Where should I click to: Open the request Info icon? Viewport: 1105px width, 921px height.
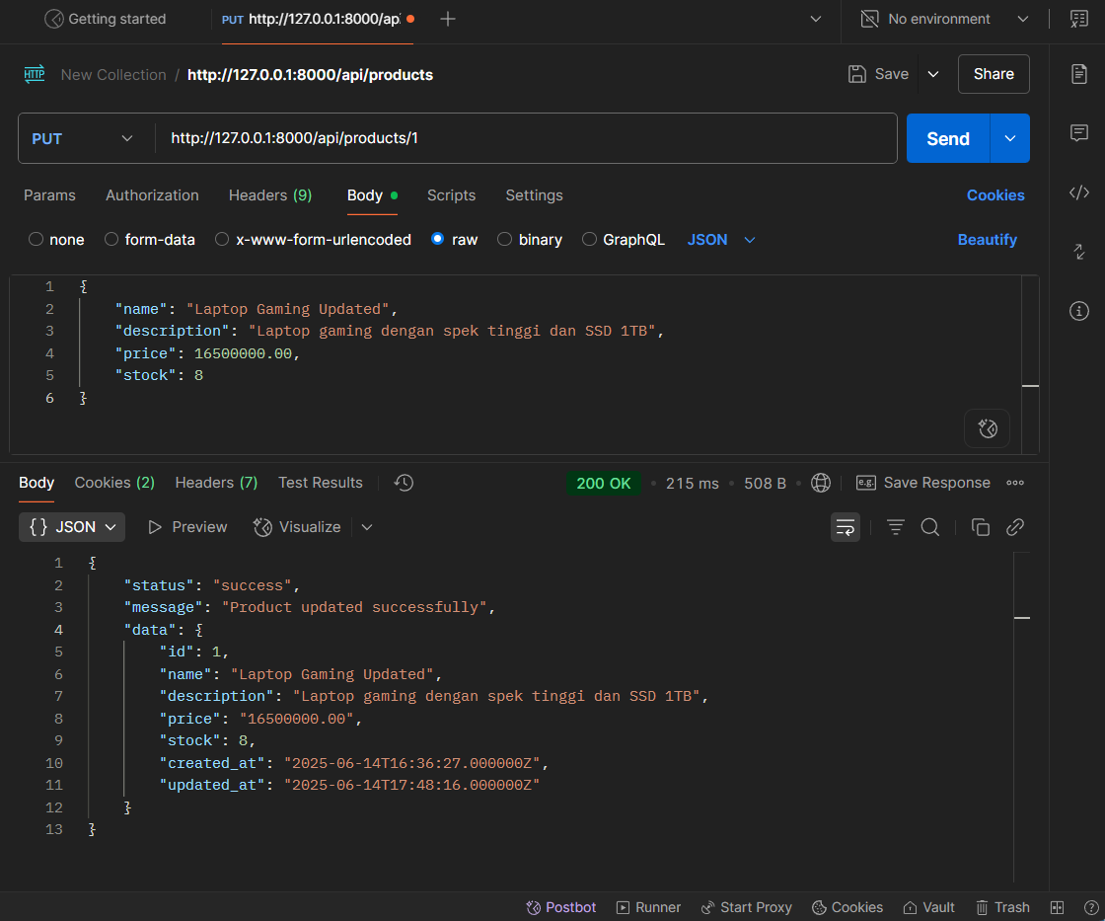tap(1079, 311)
